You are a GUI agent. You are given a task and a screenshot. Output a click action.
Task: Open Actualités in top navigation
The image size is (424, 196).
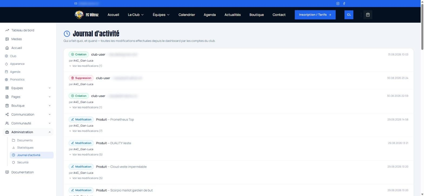point(233,15)
